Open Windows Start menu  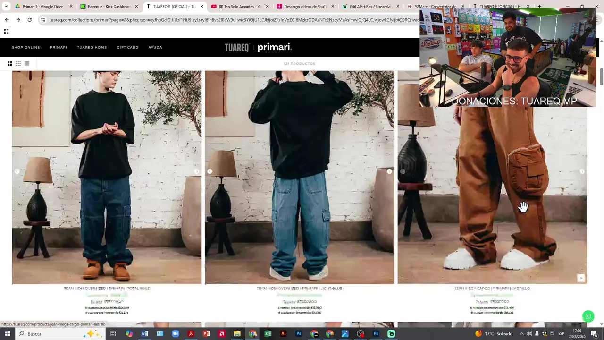tap(7, 334)
